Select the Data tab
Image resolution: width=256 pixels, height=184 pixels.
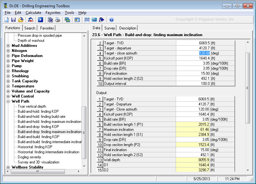coord(96,28)
